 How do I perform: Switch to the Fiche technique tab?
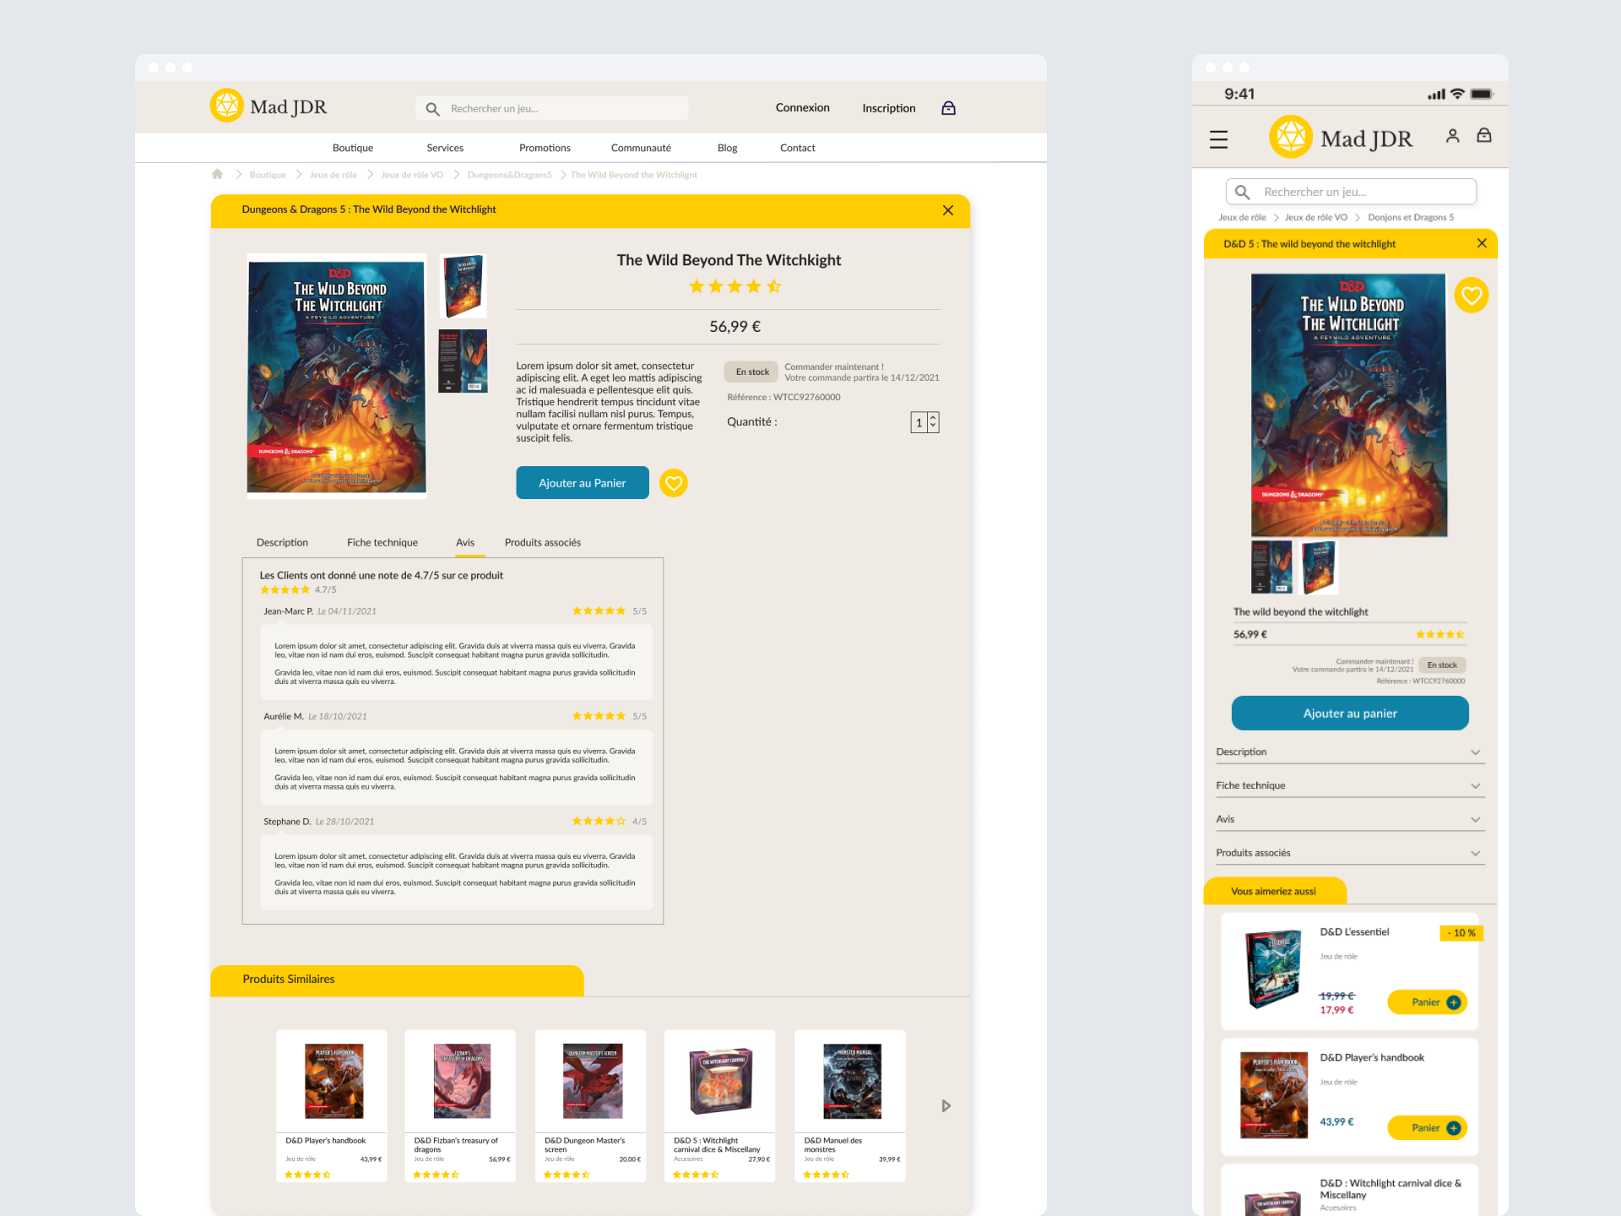(382, 542)
